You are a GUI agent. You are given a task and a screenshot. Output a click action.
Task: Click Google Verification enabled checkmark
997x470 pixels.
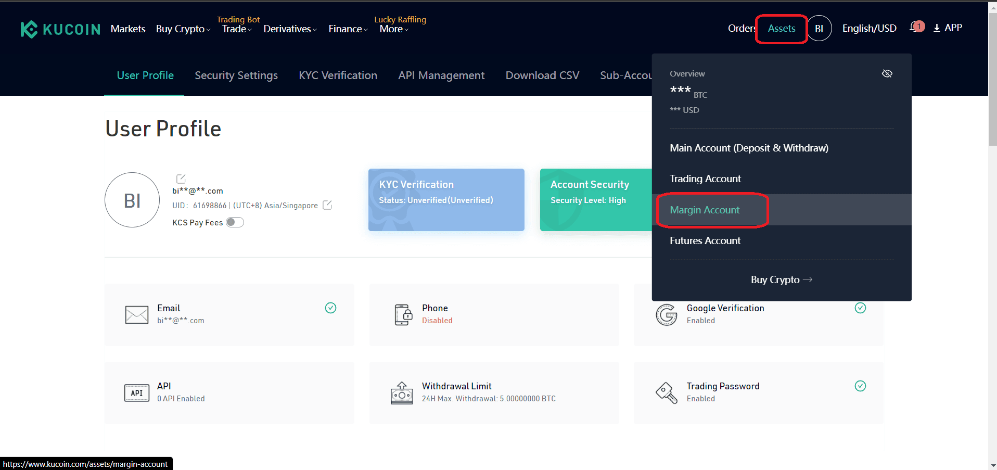click(x=860, y=308)
